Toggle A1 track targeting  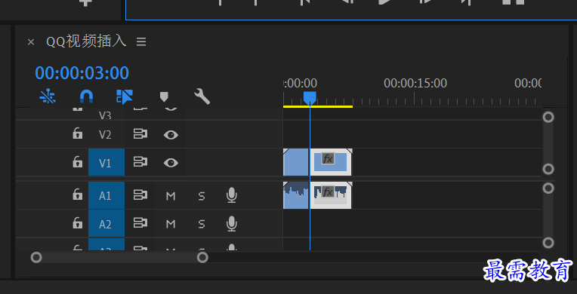tap(106, 195)
